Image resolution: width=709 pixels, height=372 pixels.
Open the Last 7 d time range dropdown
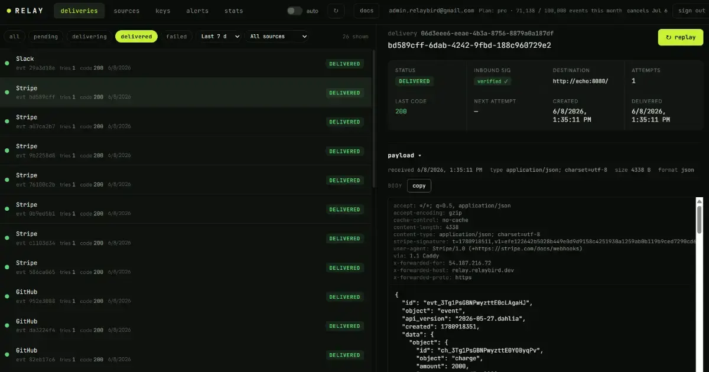coord(219,37)
